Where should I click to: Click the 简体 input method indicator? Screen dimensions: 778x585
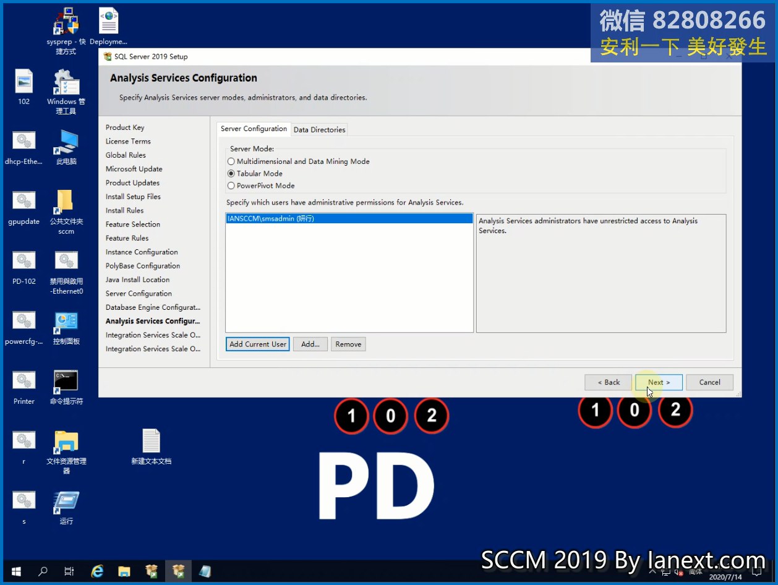695,573
